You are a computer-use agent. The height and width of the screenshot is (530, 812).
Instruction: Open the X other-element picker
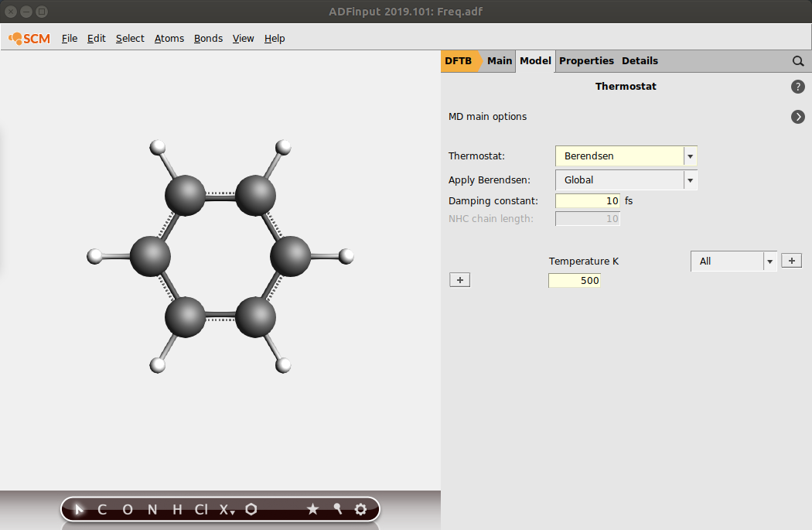pos(227,510)
